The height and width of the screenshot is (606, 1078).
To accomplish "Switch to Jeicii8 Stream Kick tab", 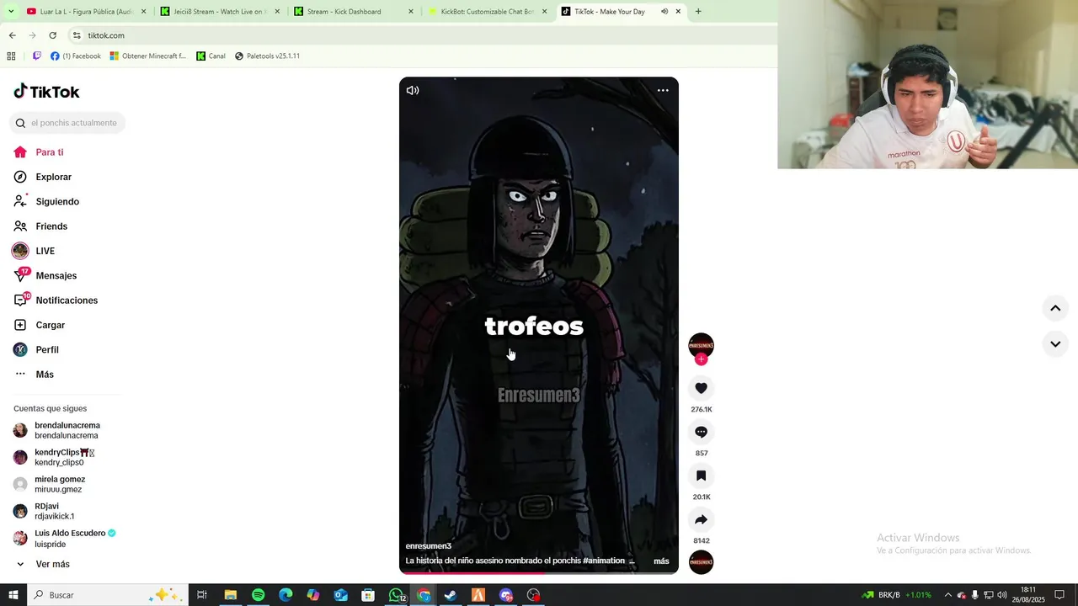I will [218, 12].
